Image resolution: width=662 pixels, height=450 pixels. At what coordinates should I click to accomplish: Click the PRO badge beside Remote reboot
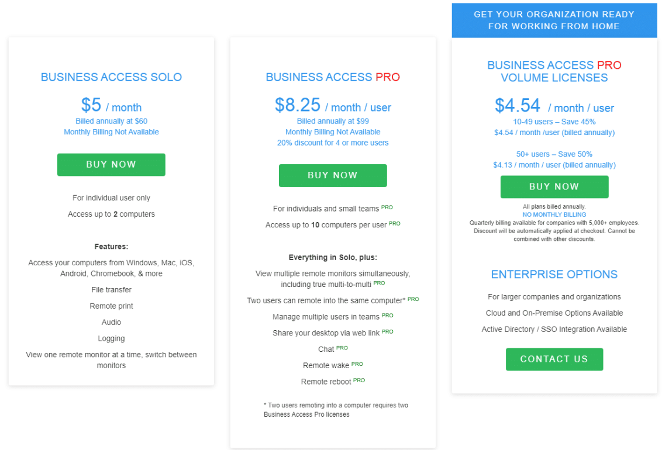click(359, 380)
